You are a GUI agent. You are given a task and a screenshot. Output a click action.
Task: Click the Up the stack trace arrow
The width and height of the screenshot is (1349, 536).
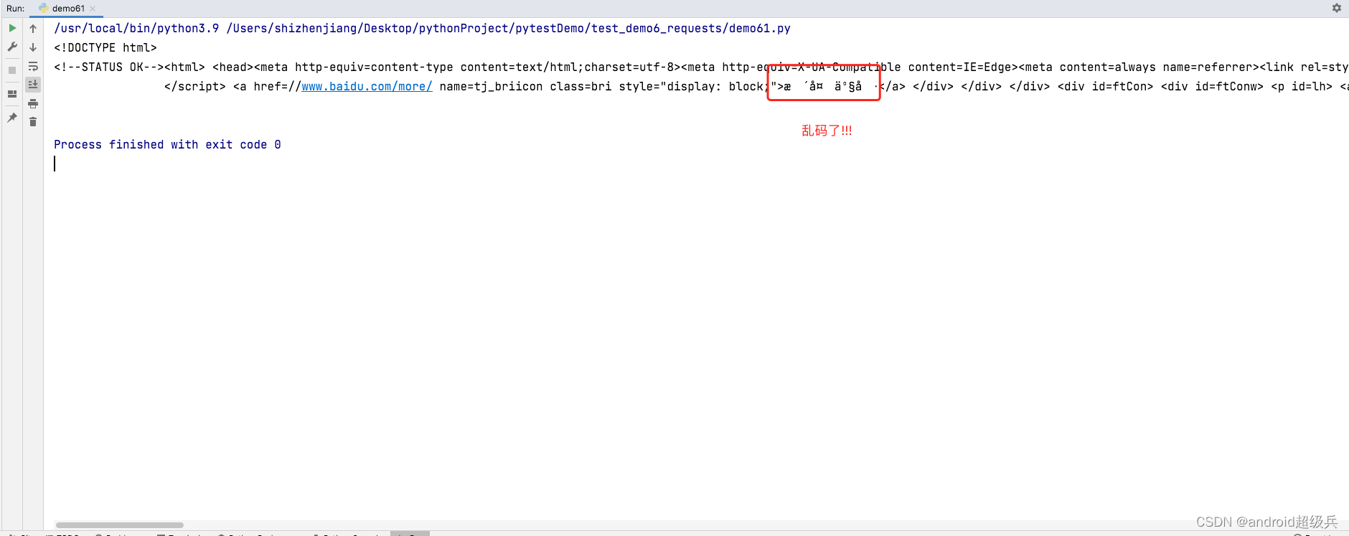coord(33,29)
